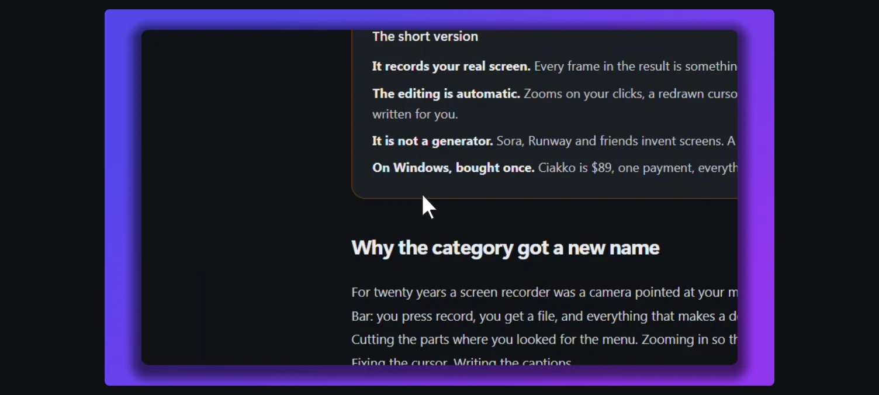
Task: Click the "For twenty years a screen recorder" line
Action: tap(544, 292)
